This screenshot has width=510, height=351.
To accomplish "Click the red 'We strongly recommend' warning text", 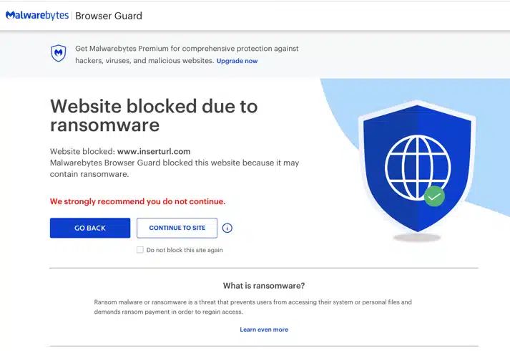I will (137, 201).
